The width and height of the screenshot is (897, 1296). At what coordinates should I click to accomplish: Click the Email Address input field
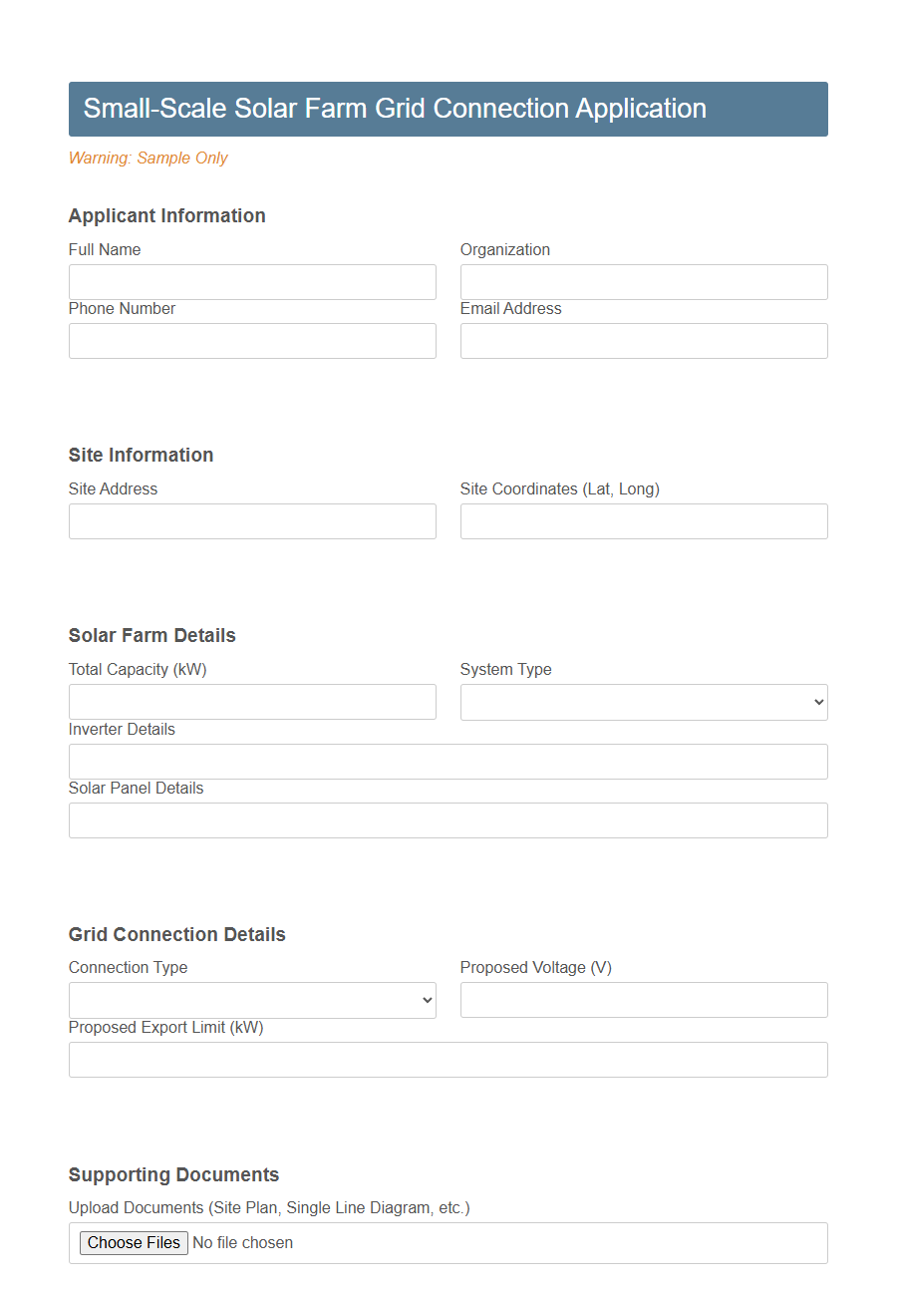(643, 341)
